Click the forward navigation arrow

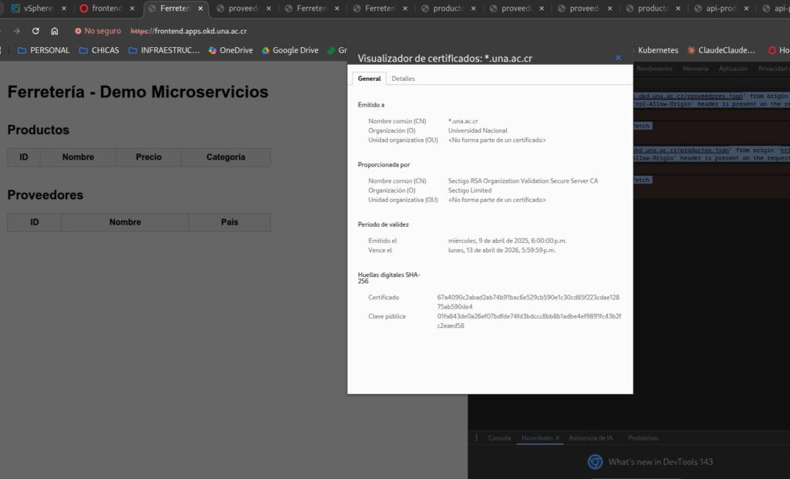[17, 31]
